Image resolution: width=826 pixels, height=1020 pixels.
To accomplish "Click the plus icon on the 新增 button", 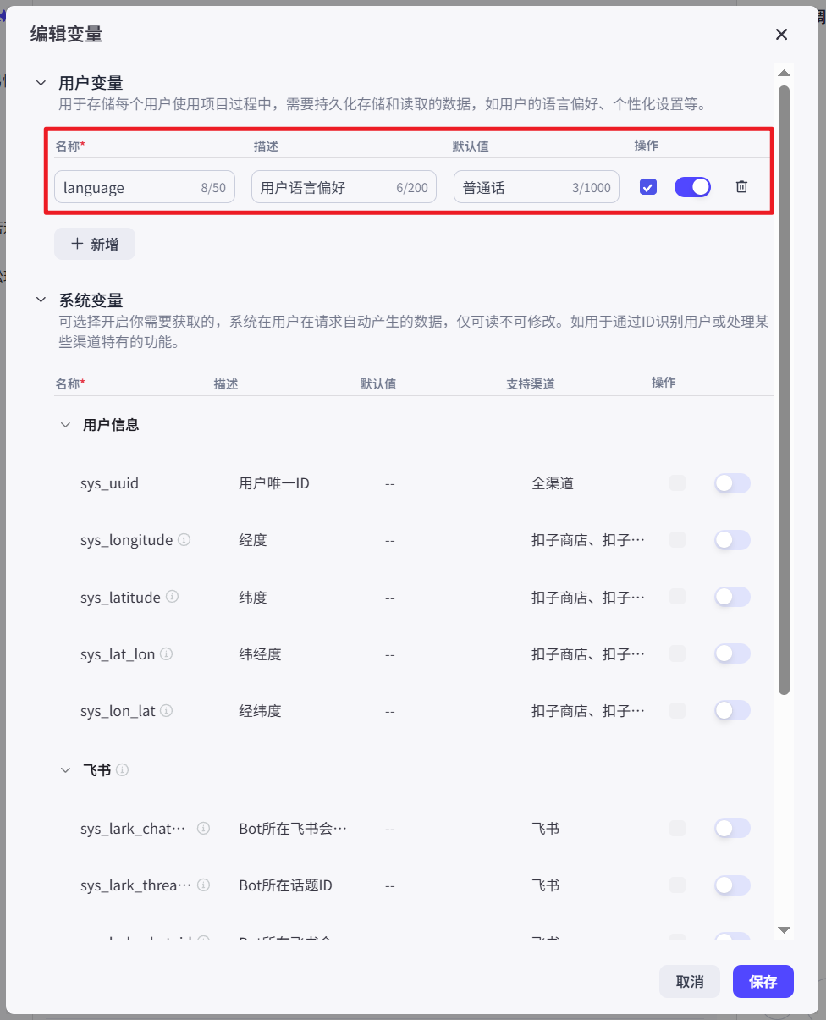I will pos(78,244).
